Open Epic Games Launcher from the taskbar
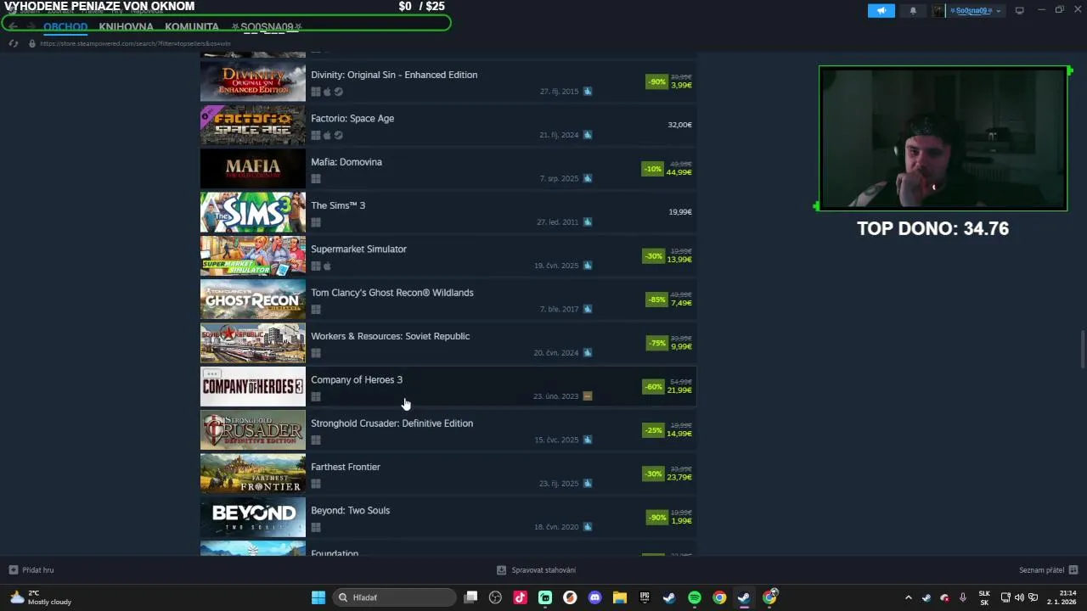 tap(645, 597)
